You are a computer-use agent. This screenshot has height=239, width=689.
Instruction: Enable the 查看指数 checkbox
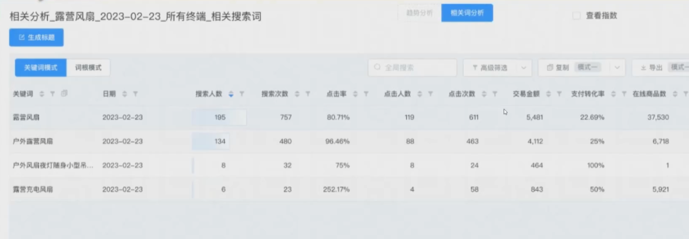[576, 16]
